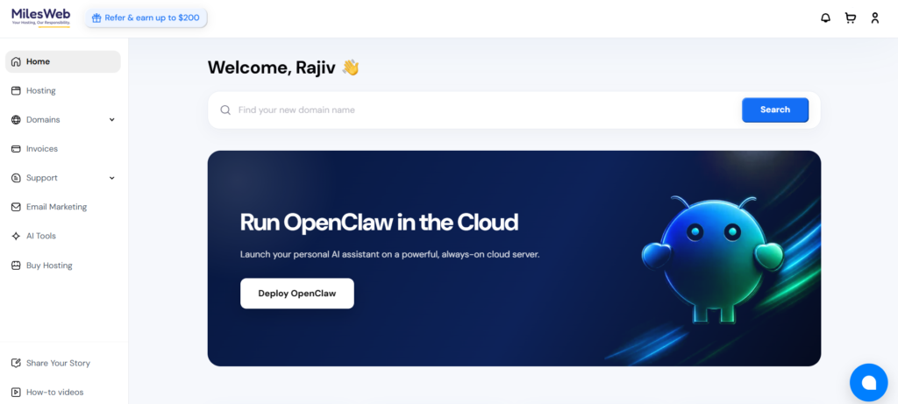Click the blue Search button
This screenshot has height=404, width=898.
click(775, 110)
